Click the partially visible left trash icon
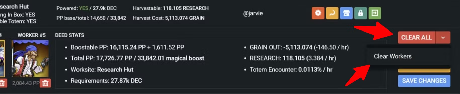This screenshot has width=460, height=94. (x=2, y=83)
